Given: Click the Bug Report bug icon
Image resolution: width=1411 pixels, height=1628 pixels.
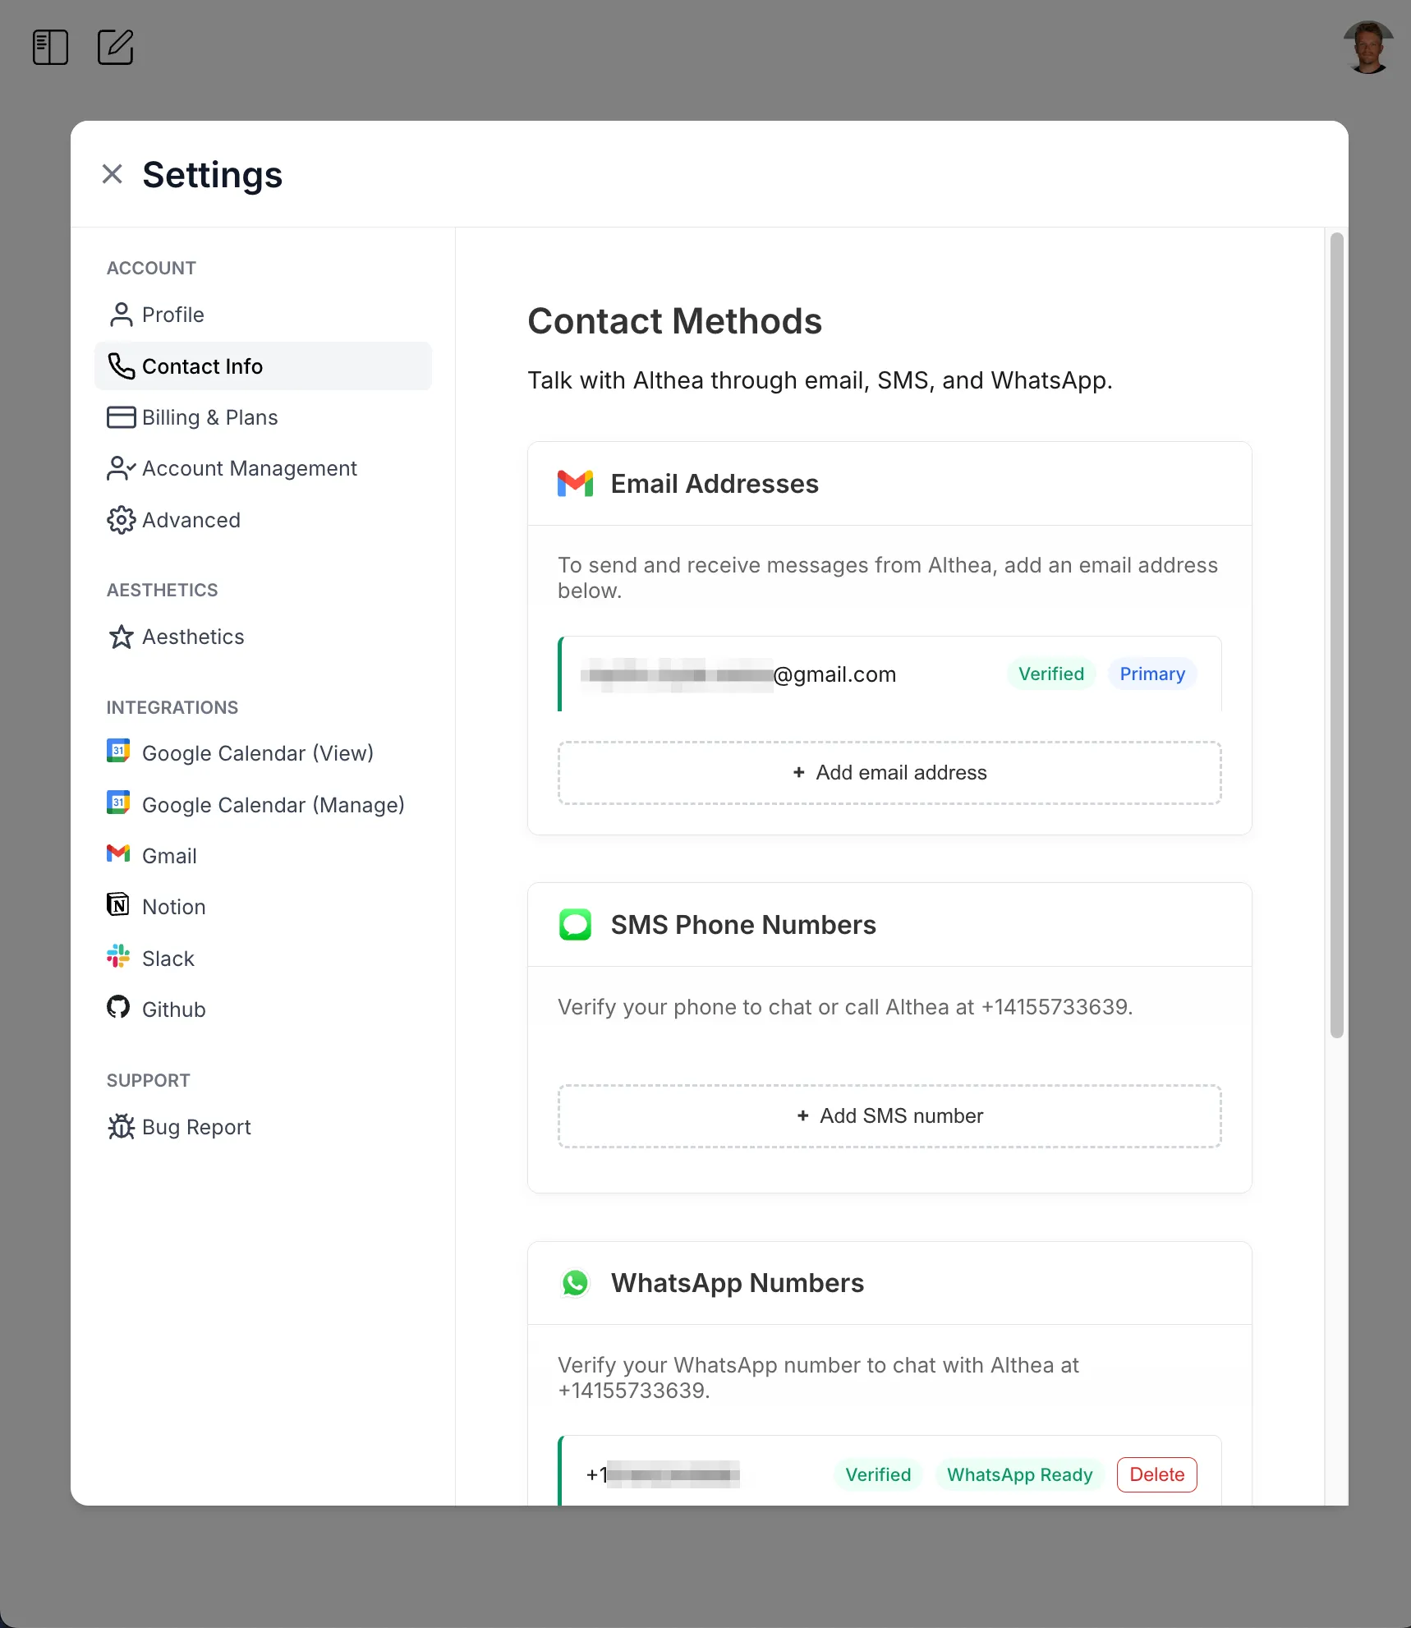Looking at the screenshot, I should (121, 1126).
